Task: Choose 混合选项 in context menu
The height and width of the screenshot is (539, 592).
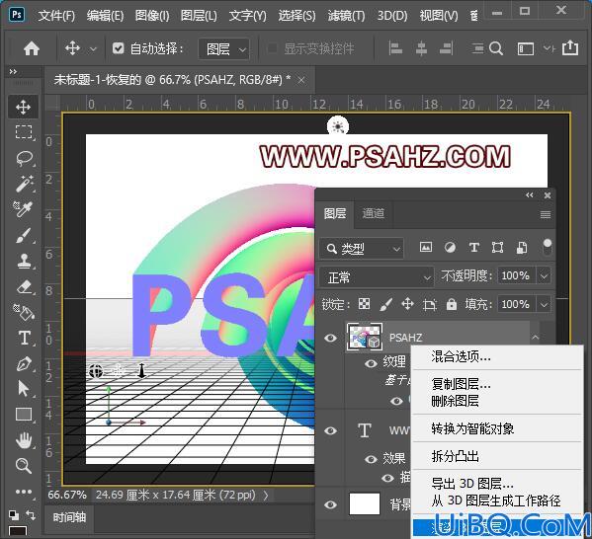Action: pos(461,356)
